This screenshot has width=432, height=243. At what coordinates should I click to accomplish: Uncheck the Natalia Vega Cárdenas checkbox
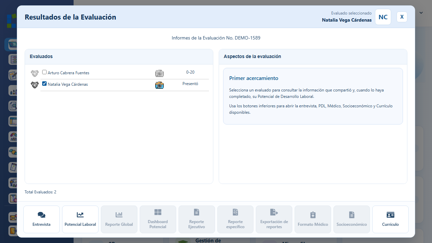pos(45,84)
